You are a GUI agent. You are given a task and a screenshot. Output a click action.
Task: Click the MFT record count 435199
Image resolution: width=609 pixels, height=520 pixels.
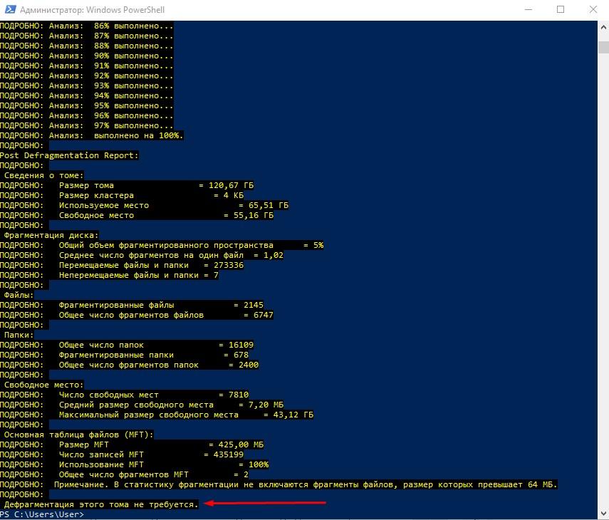pyautogui.click(x=229, y=454)
